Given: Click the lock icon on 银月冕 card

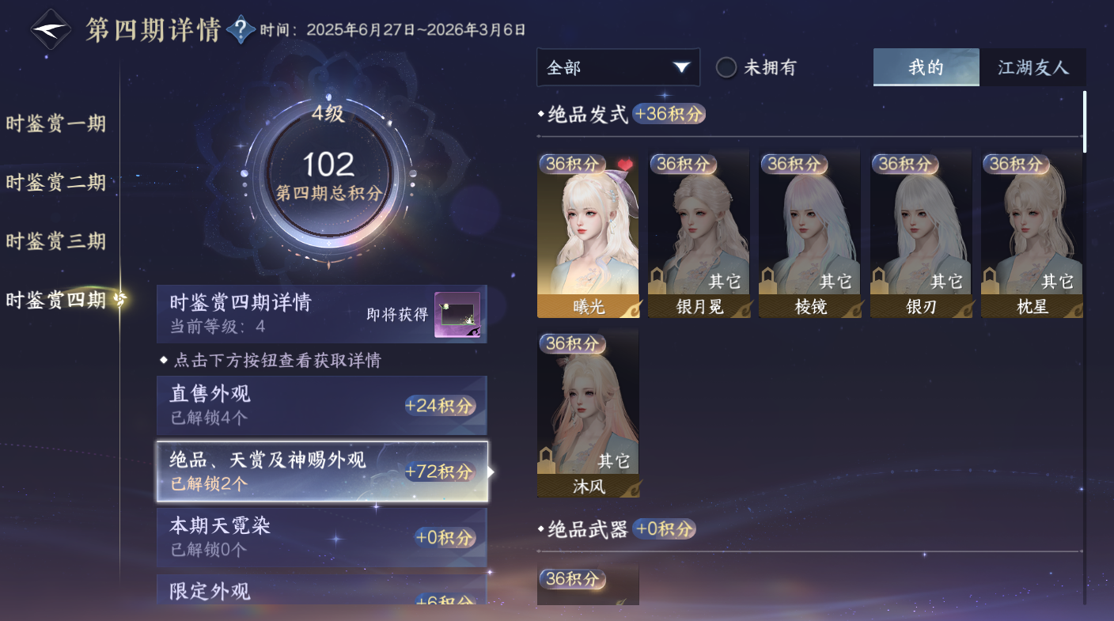Looking at the screenshot, I should [657, 280].
